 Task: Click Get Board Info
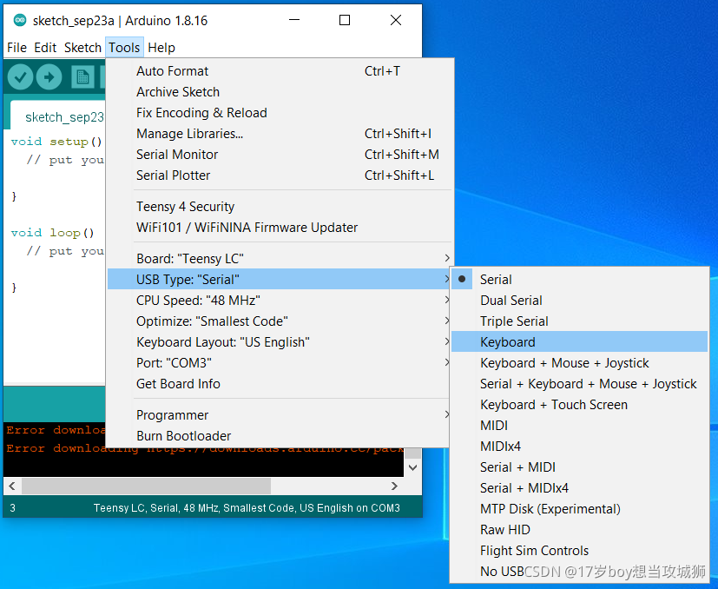279,384
